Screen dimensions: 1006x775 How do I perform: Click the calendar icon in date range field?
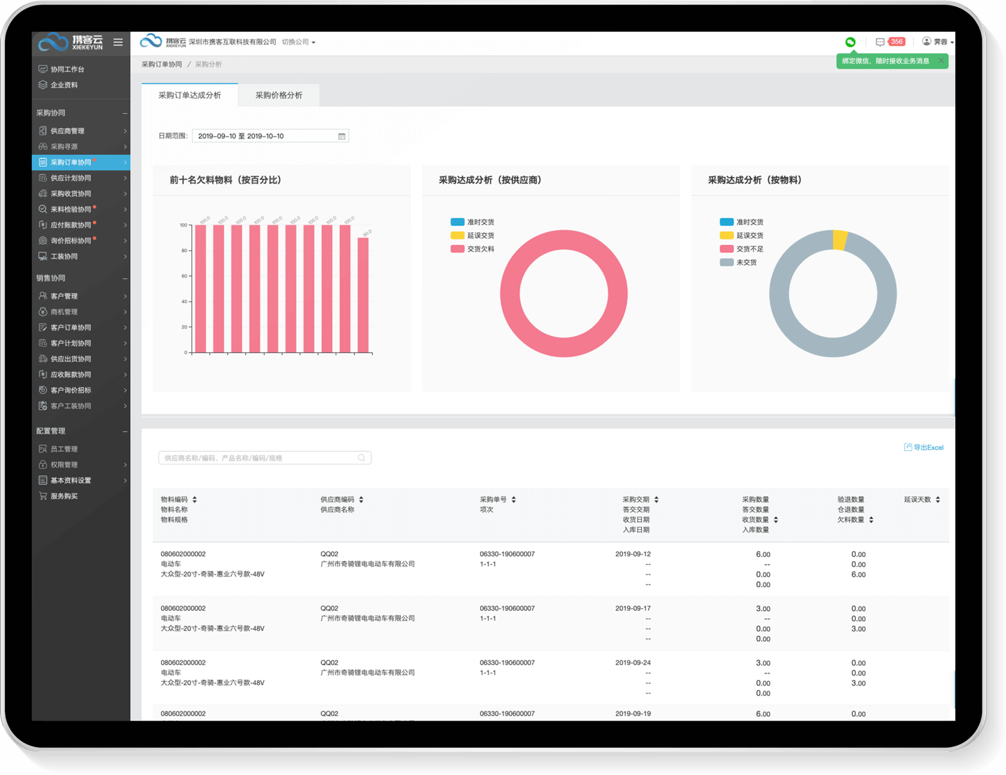[342, 136]
